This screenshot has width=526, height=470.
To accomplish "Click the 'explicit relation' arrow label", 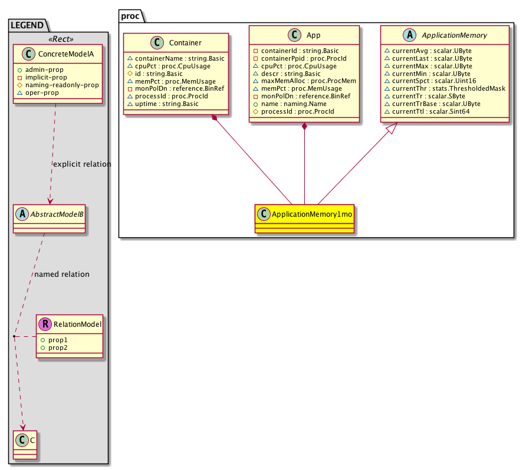I will (x=81, y=164).
